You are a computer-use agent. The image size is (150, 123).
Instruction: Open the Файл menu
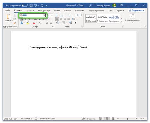click(7, 10)
